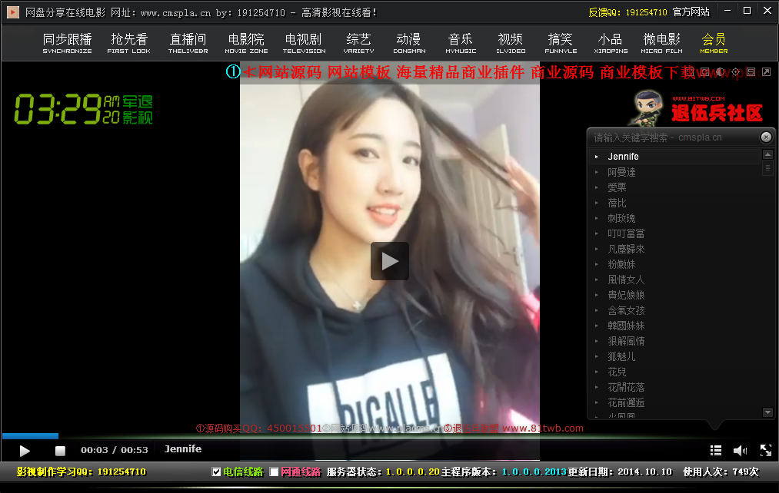Enter fullscreen with the expand arrows icon
This screenshot has width=779, height=493.
pyautogui.click(x=766, y=450)
